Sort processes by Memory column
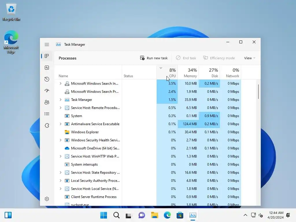This screenshot has height=222, width=296. (188, 72)
